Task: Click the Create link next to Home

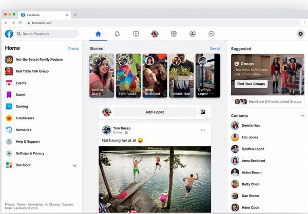Action: tap(73, 49)
